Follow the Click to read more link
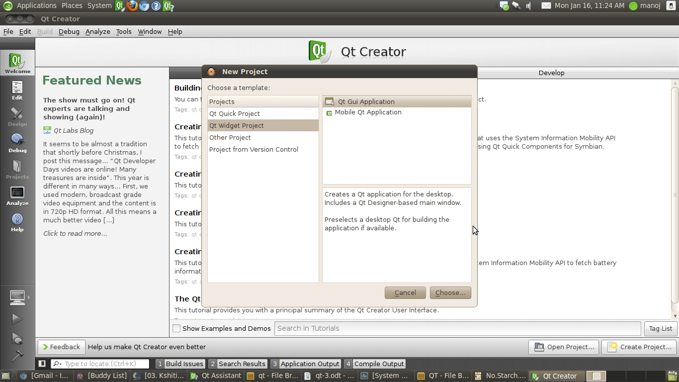The height and width of the screenshot is (382, 679). click(75, 233)
